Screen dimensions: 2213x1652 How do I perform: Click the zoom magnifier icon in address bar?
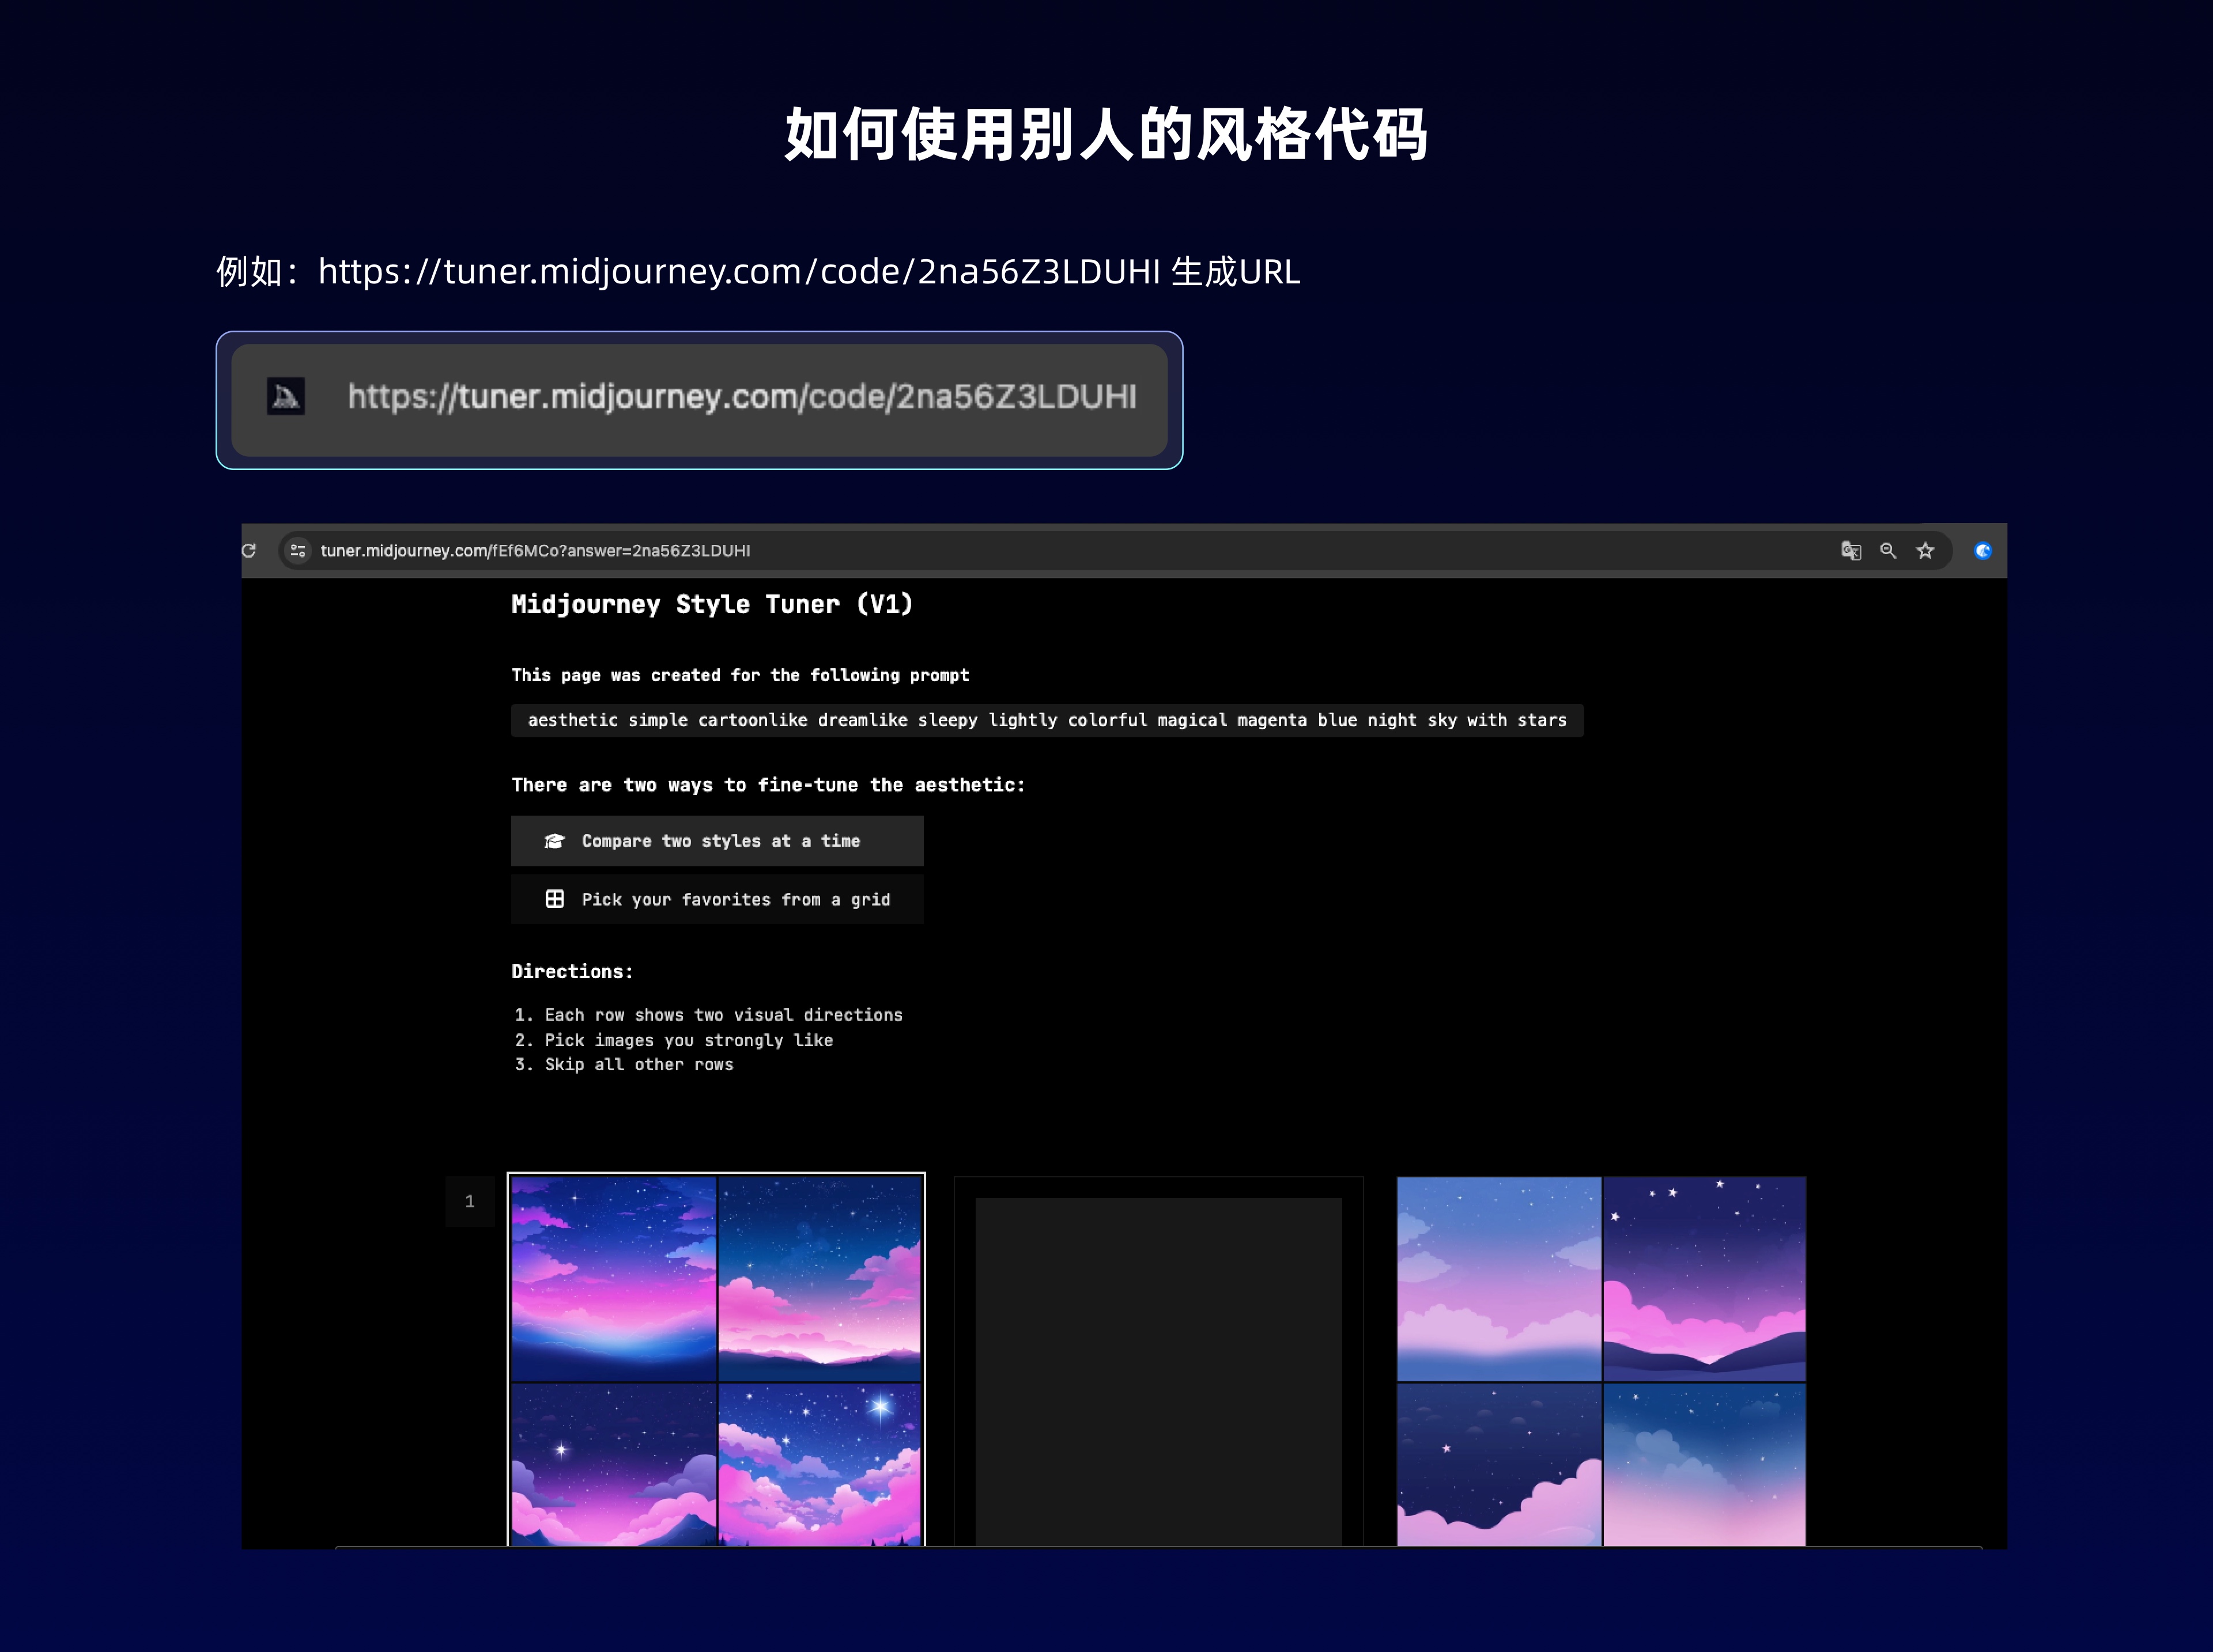1888,550
